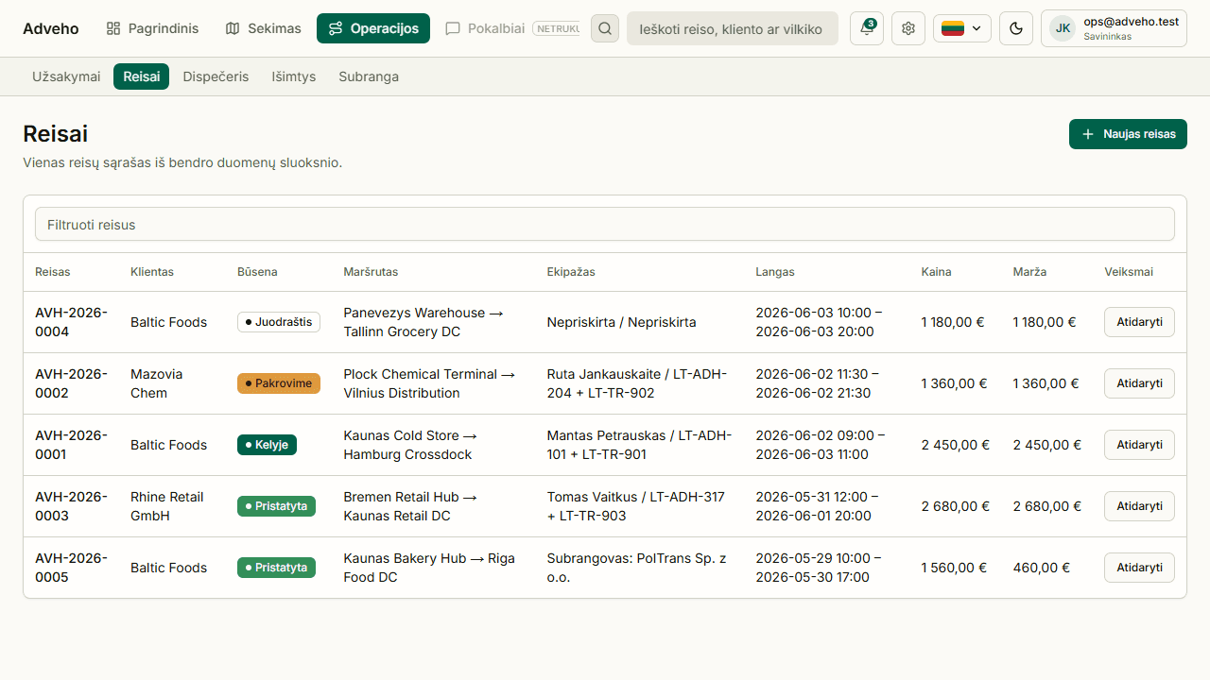Click price 1 560,00 €
1210x680 pixels.
pyautogui.click(x=954, y=568)
